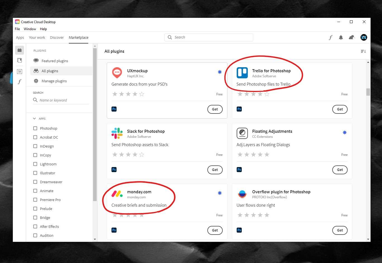This screenshot has width=382, height=263.
Task: Collapse the APPS filter section
Action: (x=34, y=119)
